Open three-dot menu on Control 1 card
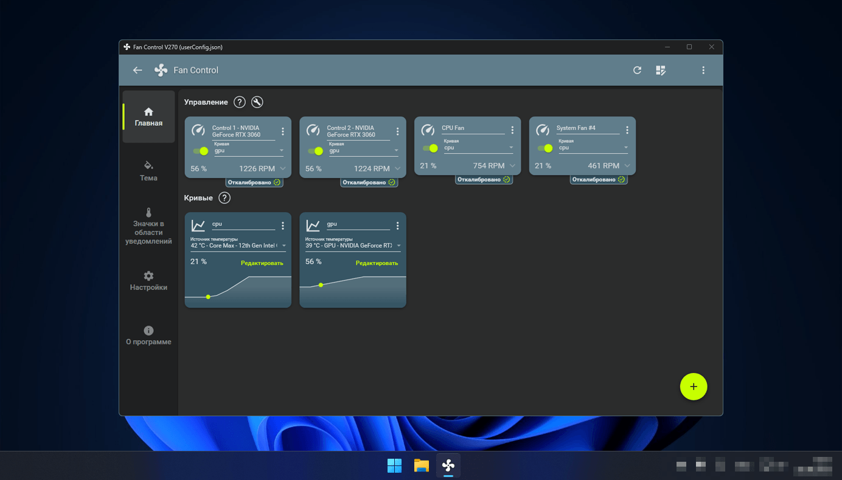842x480 pixels. [283, 131]
